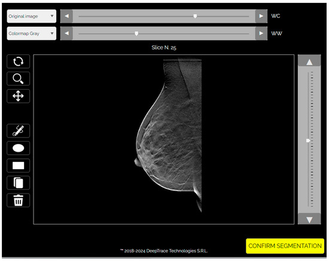Activate the pan move arrows tool

tap(19, 96)
